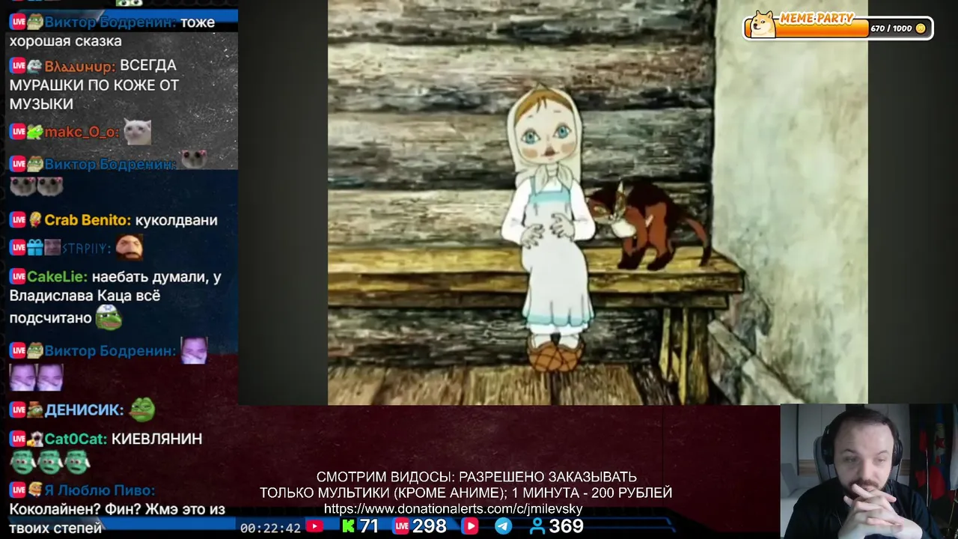
Task: Click the YouTube icon beside the 00:22:42 timer
Action: 315,527
